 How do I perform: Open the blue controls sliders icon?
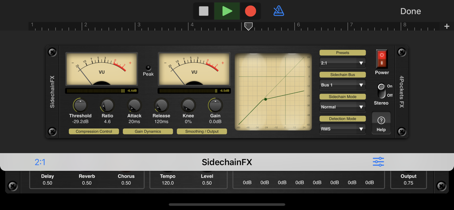point(378,162)
